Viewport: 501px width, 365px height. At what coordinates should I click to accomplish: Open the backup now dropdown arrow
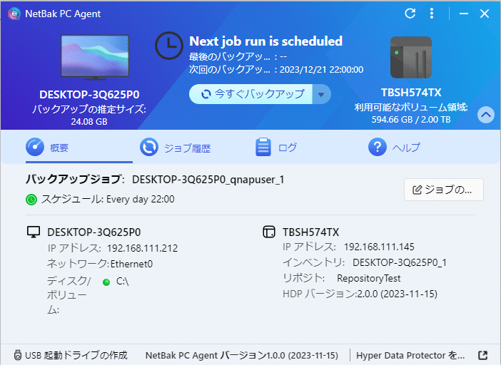321,94
